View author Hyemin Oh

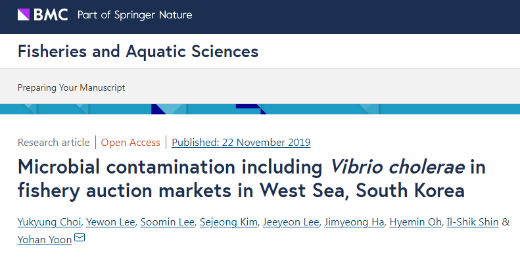coord(415,222)
